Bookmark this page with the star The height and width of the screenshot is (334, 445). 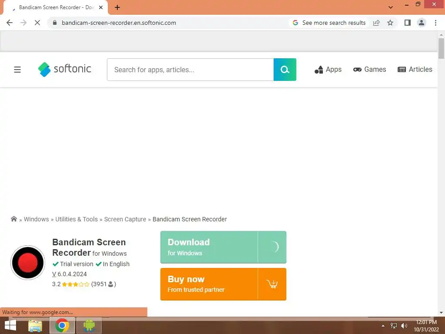coord(390,23)
